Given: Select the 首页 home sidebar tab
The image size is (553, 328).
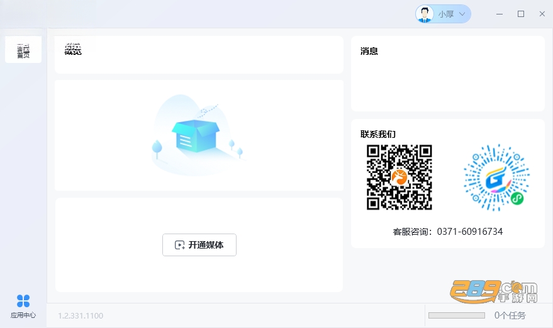Looking at the screenshot, I should [23, 50].
